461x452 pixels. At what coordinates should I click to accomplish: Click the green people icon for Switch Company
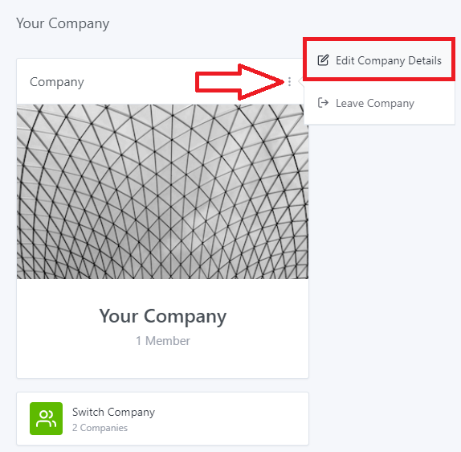[x=46, y=418]
